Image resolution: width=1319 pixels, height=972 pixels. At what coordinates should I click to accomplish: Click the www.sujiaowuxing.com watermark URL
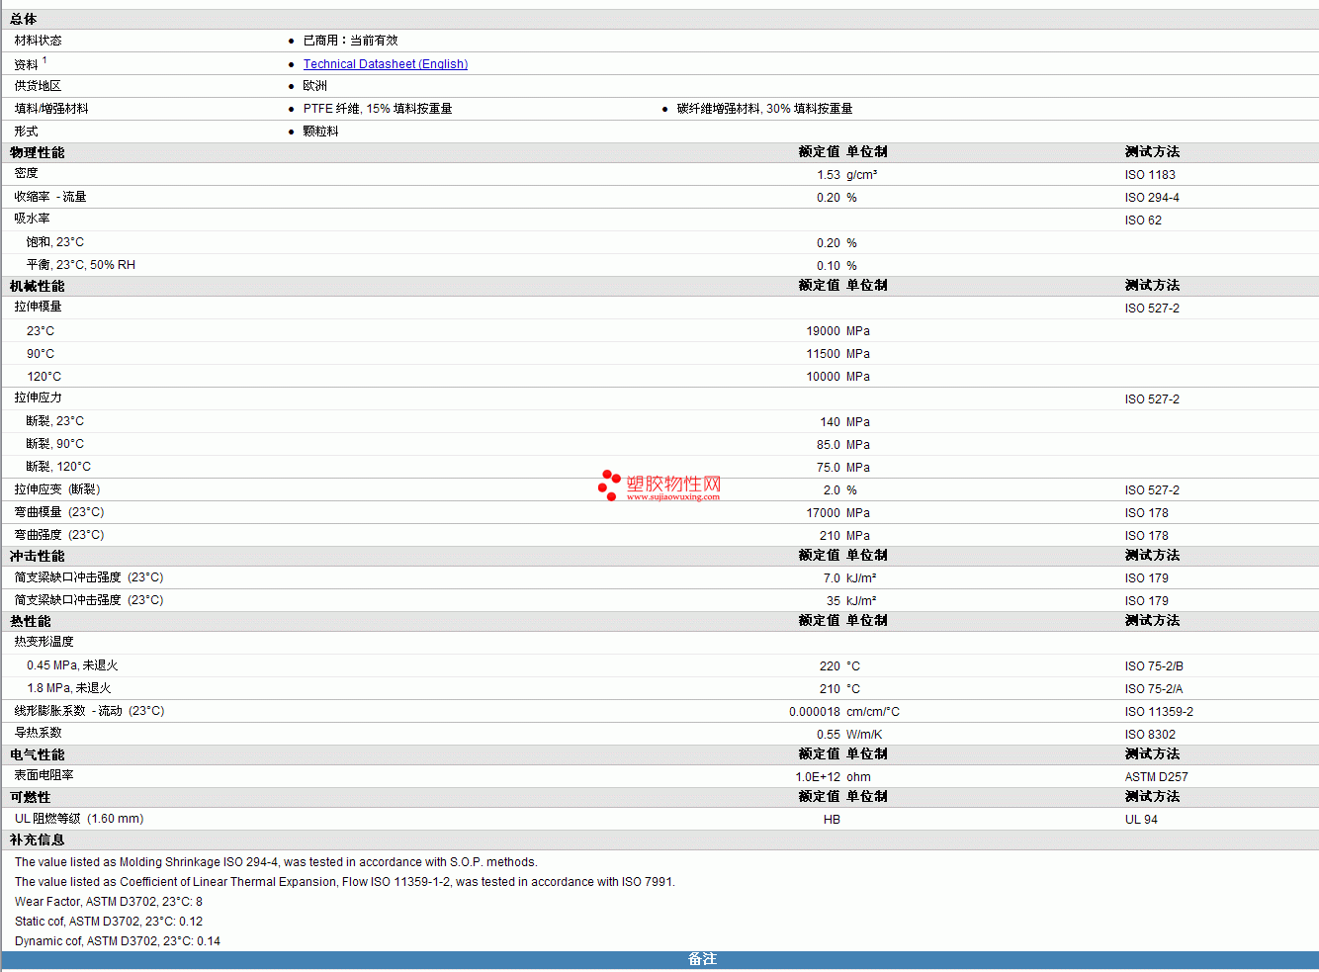(673, 497)
